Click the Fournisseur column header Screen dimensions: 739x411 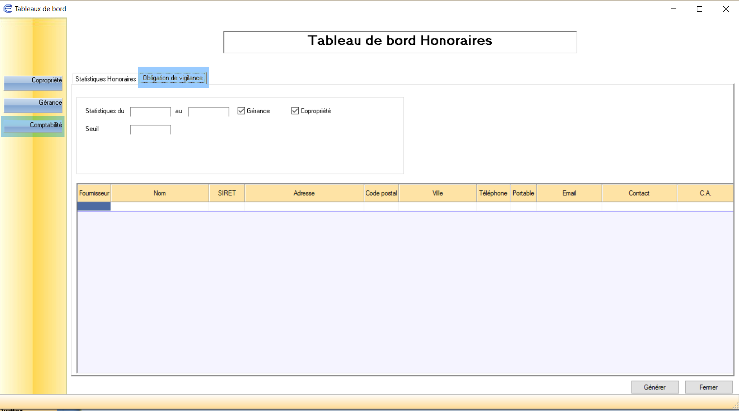point(94,193)
